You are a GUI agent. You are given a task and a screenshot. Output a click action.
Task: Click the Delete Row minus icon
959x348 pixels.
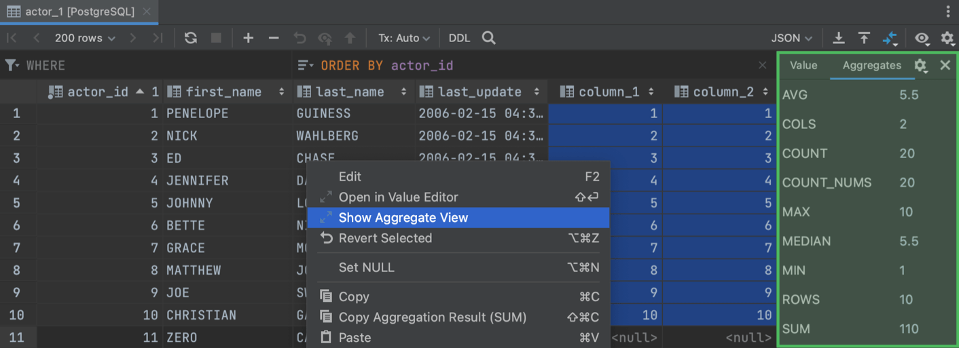[x=274, y=38]
